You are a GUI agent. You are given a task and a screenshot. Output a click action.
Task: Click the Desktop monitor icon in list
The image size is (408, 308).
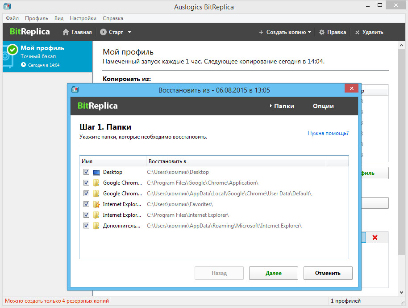click(96, 172)
